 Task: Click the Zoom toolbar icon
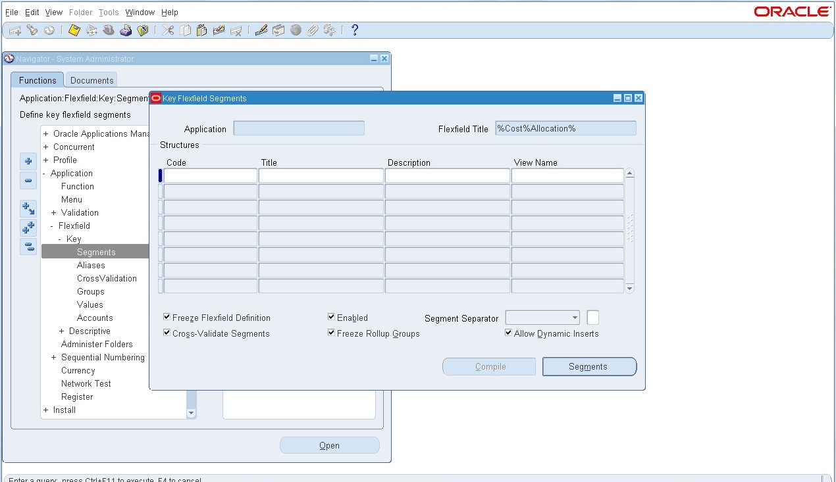(x=278, y=30)
